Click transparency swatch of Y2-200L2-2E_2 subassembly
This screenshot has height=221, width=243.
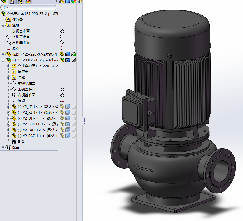74,60
